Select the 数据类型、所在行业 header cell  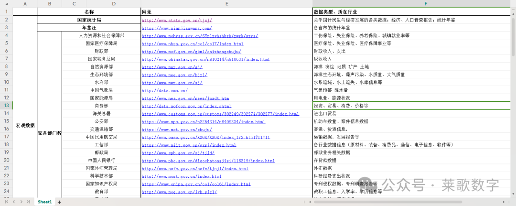pyautogui.click(x=412, y=12)
